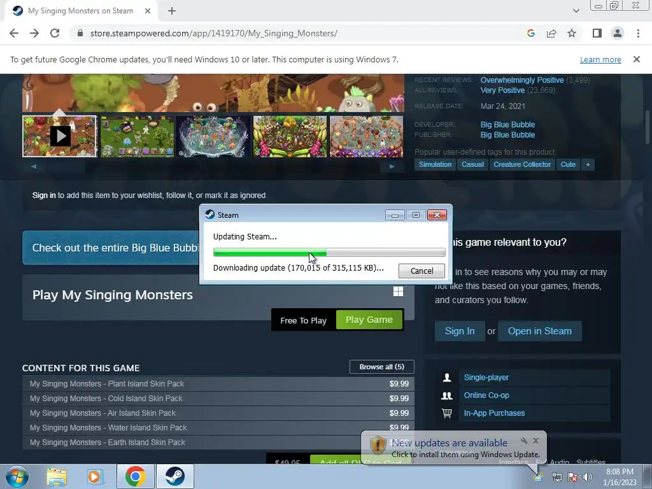This screenshot has width=652, height=489.
Task: Select the second green island screenshot thumbnail
Action: pyautogui.click(x=138, y=136)
